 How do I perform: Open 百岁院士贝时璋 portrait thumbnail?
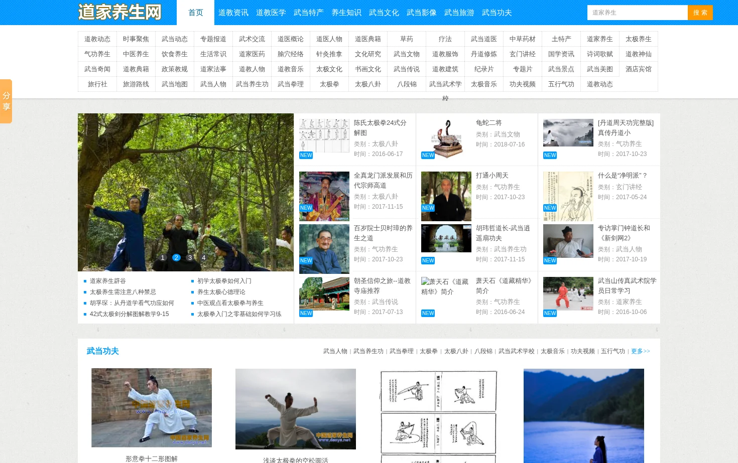[x=324, y=249]
